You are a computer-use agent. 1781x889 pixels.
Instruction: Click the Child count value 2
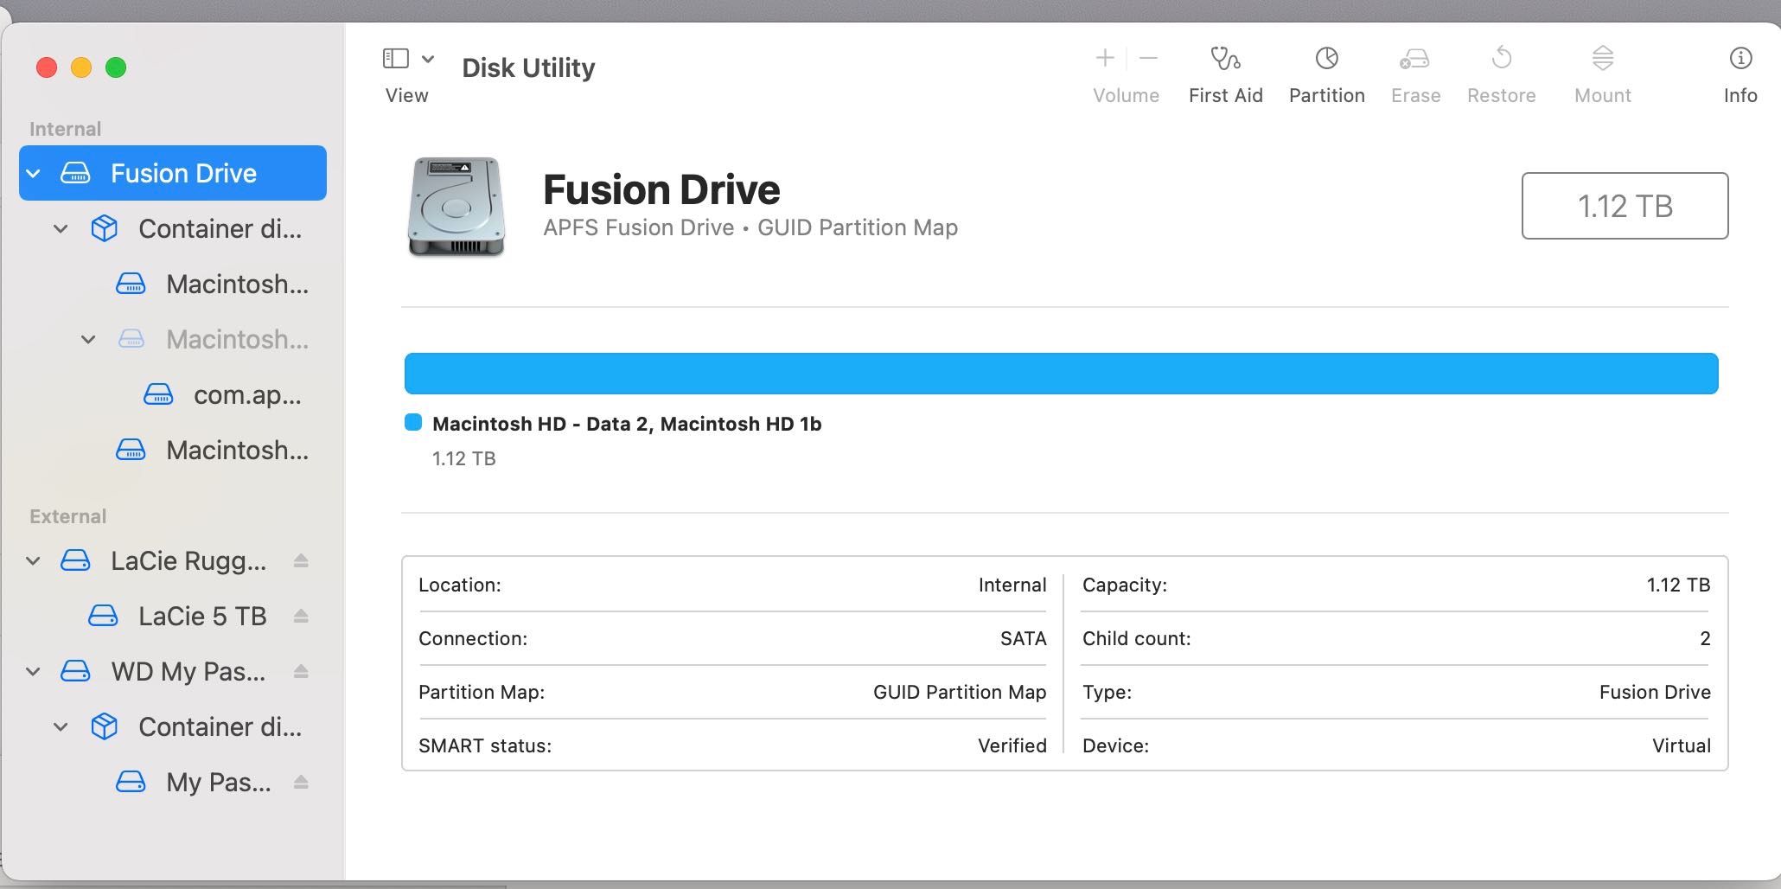pyautogui.click(x=1705, y=638)
